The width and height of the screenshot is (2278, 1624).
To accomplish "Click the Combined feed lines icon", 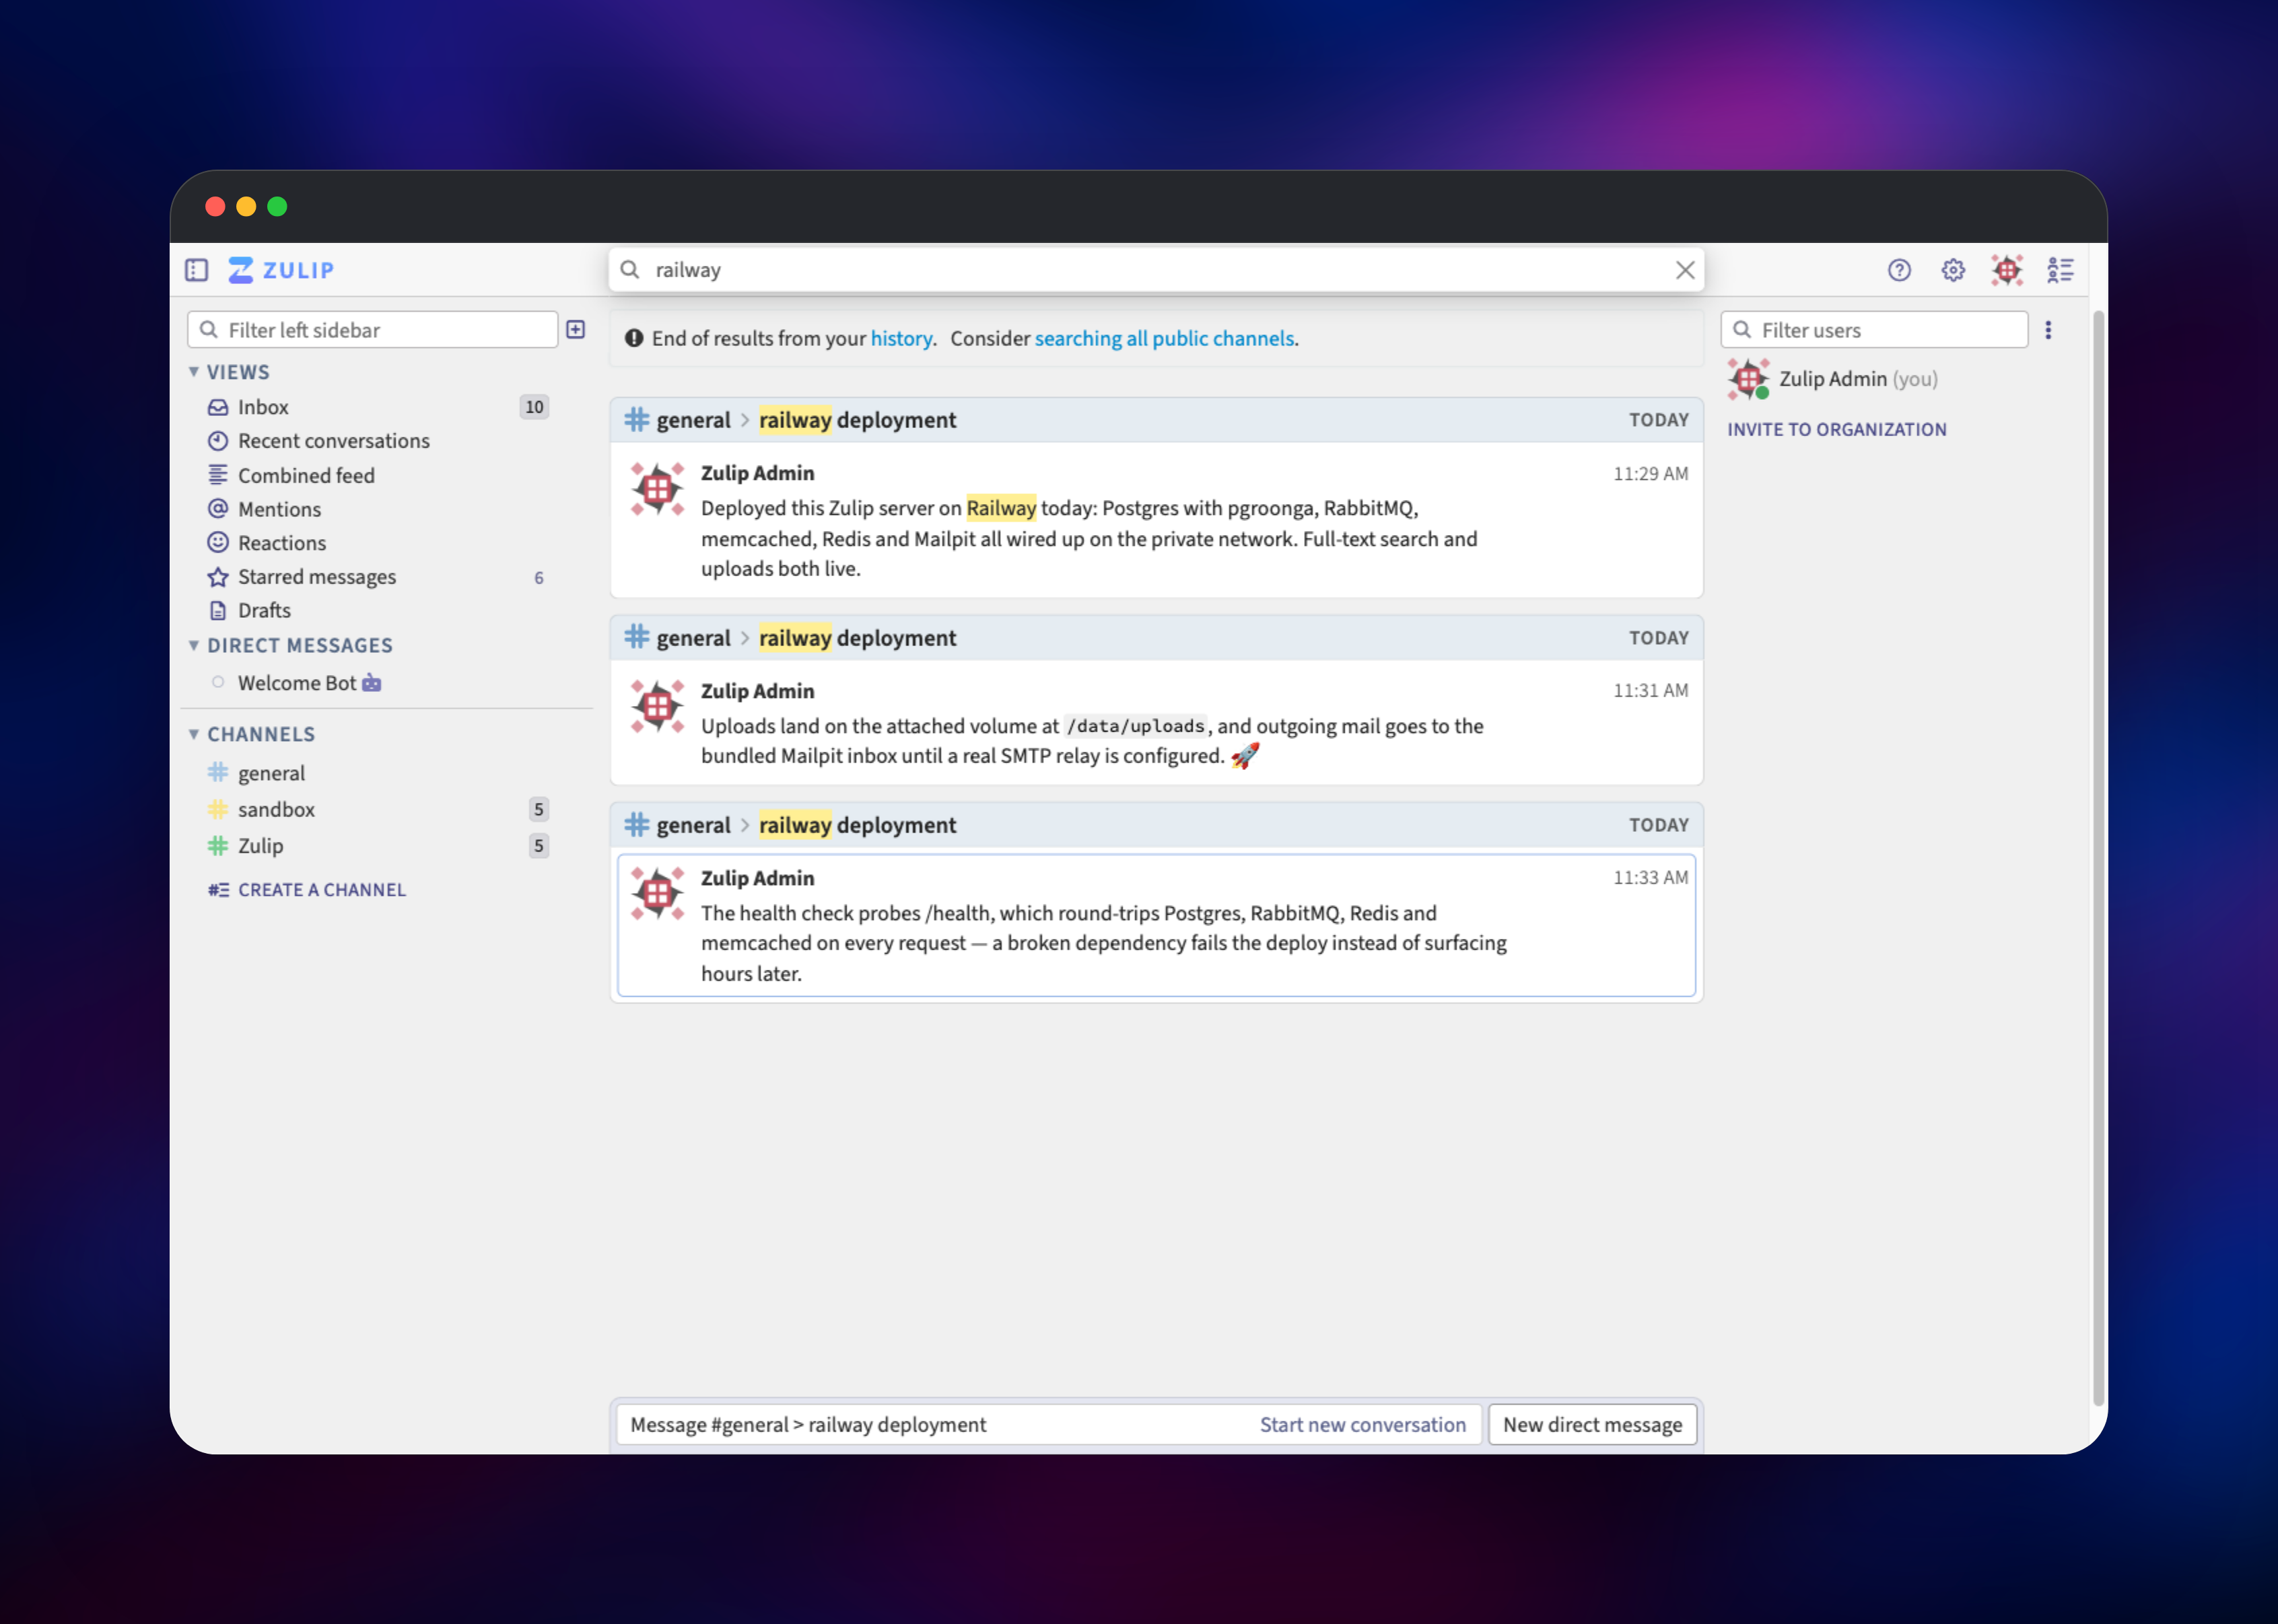I will 218,475.
